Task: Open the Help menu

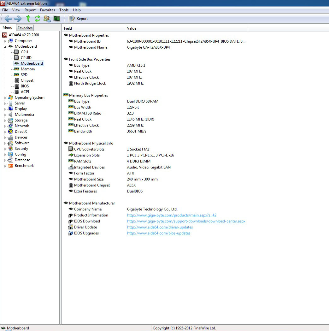Action: [x=77, y=10]
